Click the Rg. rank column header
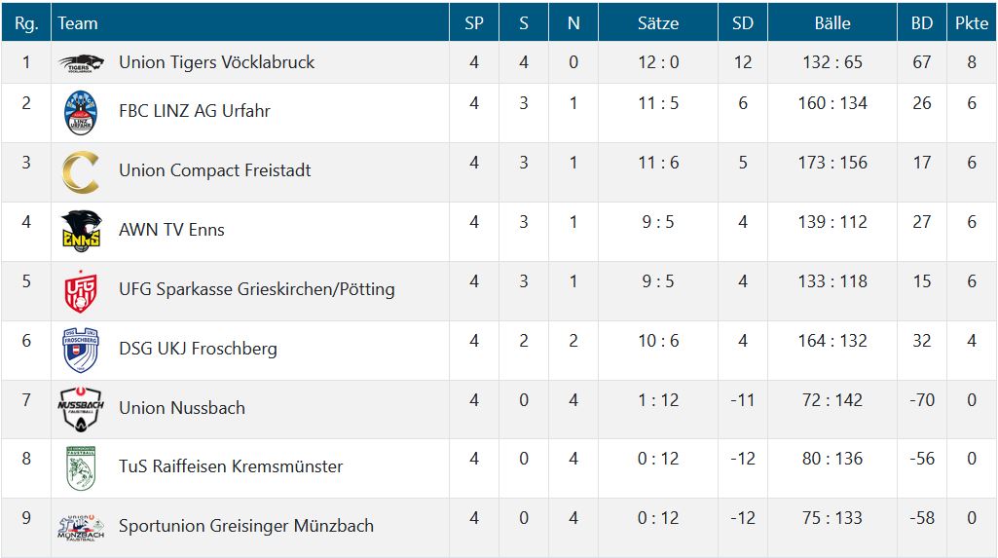 [26, 22]
